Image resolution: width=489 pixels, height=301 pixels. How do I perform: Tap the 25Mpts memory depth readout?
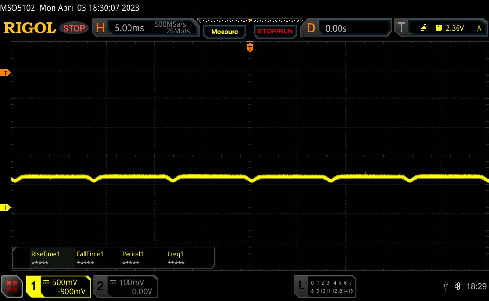coord(178,31)
